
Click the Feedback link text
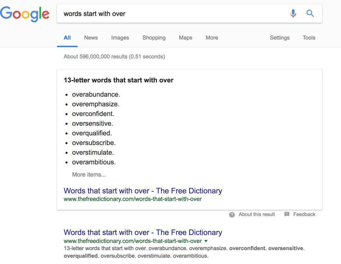(x=304, y=214)
